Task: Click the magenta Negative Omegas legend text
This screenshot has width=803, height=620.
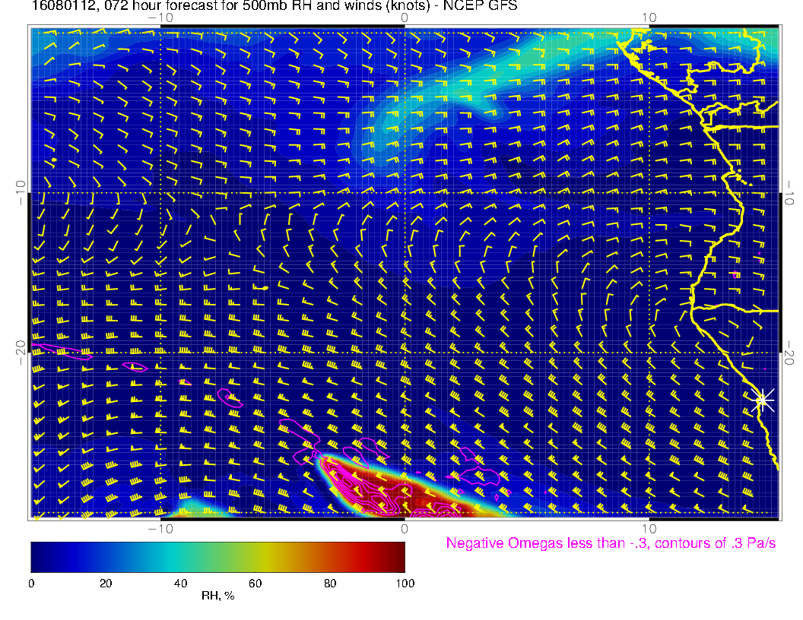Action: coord(611,543)
